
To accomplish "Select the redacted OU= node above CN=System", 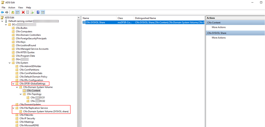I will (x=22, y=59).
